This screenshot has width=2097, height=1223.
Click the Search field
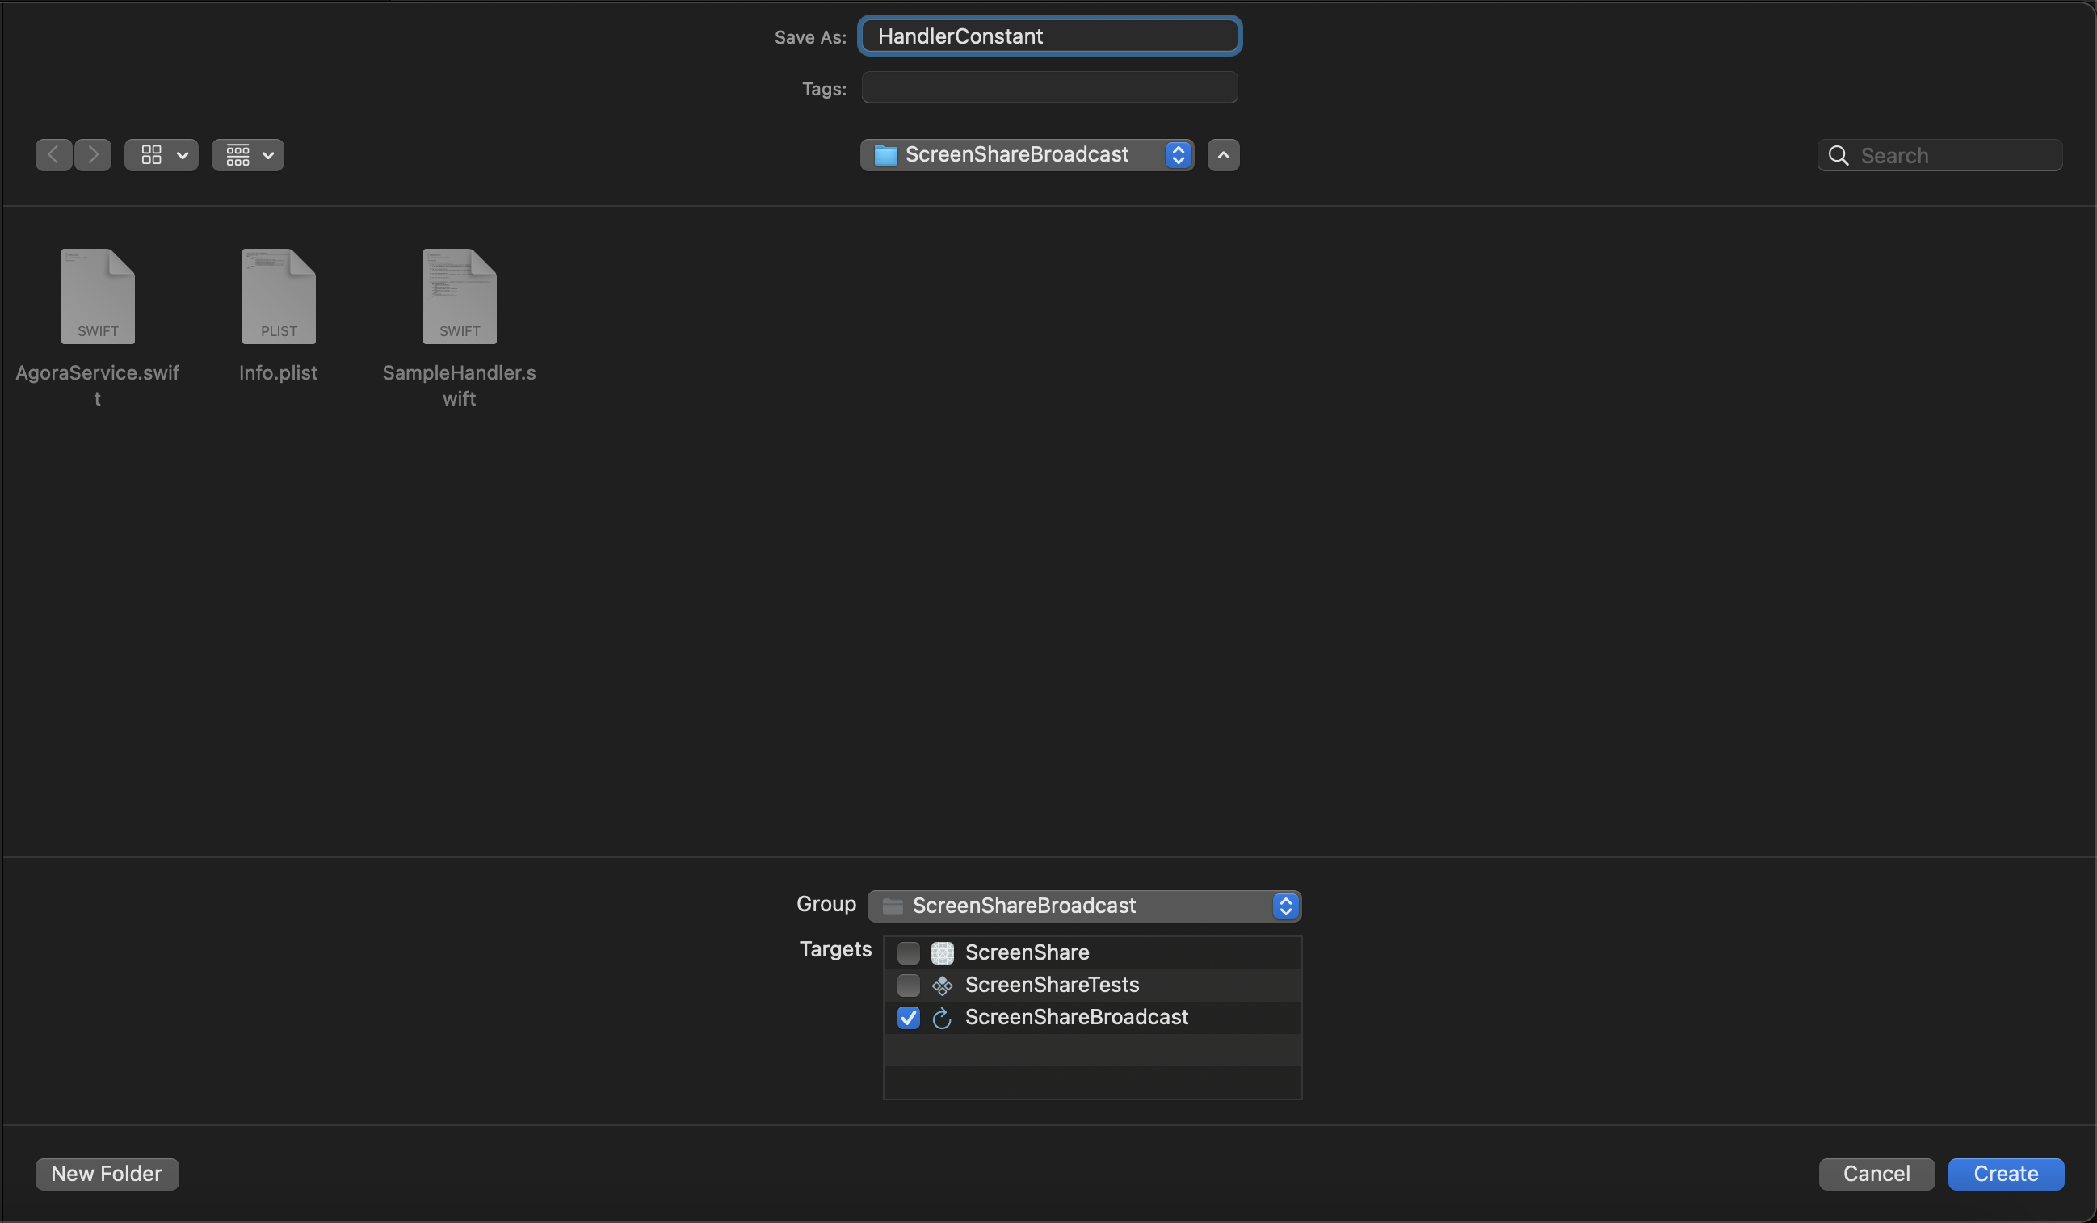click(1939, 156)
